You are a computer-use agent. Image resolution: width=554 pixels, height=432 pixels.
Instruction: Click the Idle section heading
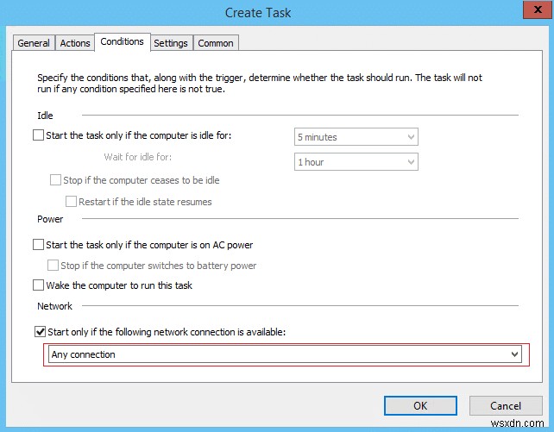click(45, 116)
